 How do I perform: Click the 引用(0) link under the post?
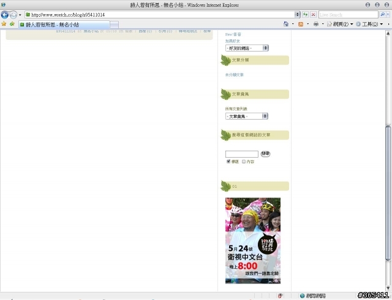(x=165, y=31)
